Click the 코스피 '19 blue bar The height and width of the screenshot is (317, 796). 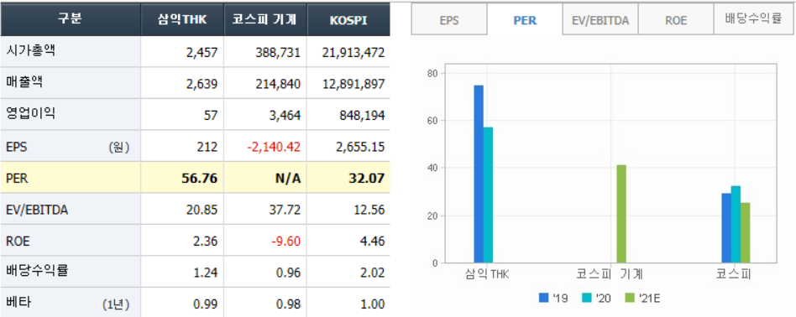point(726,228)
